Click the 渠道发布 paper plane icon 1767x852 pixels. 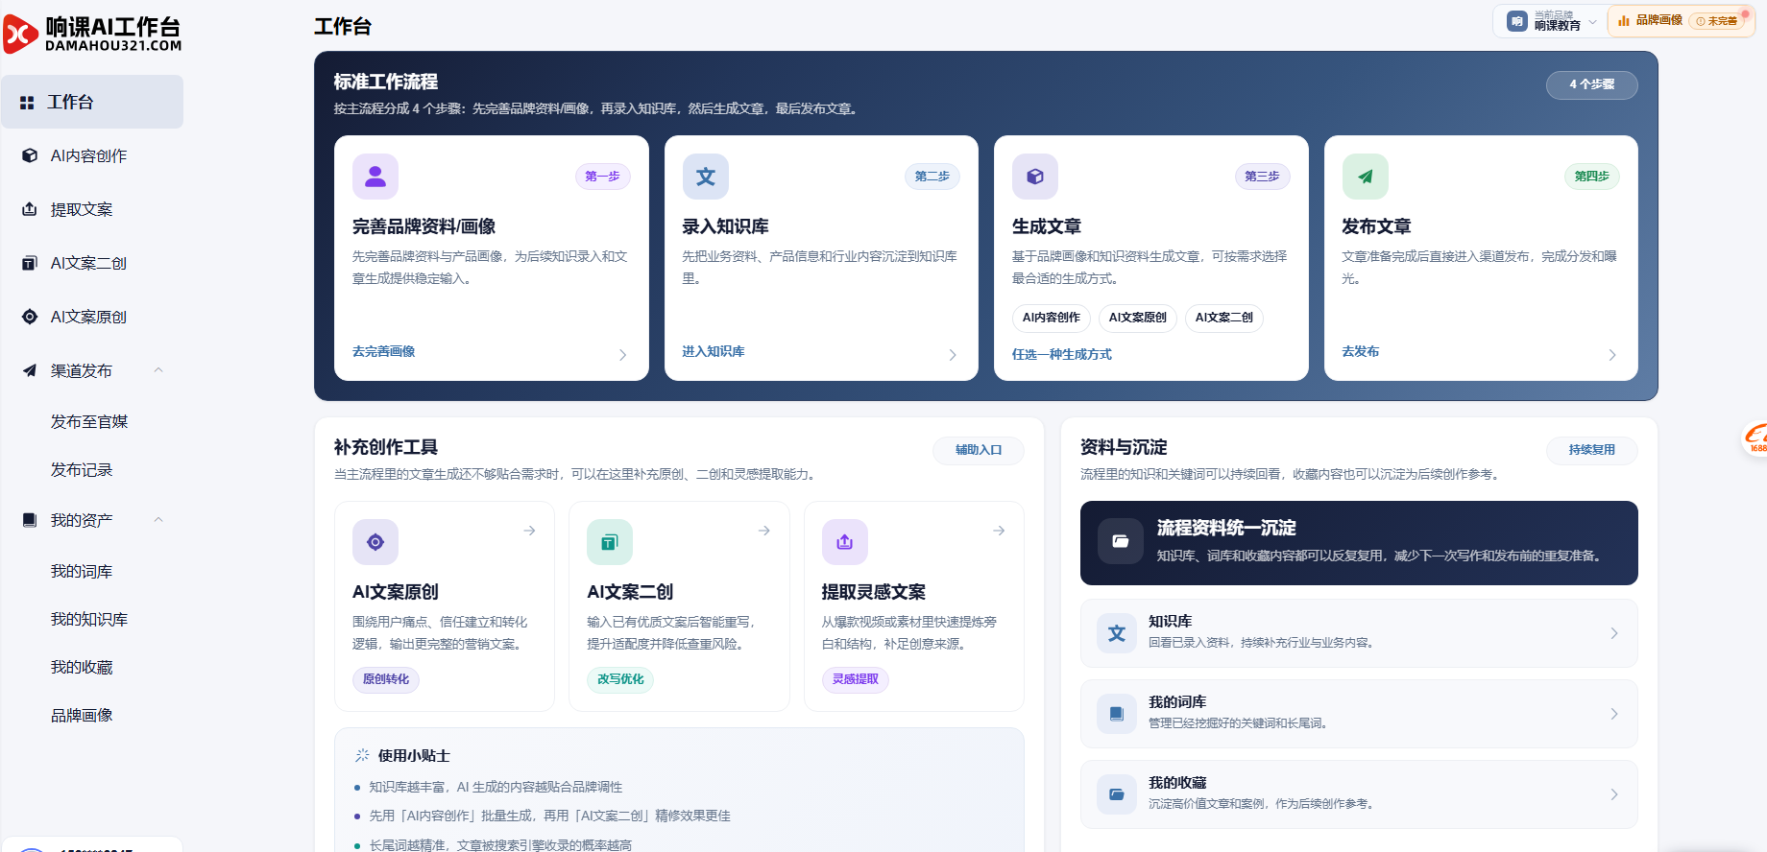(30, 370)
